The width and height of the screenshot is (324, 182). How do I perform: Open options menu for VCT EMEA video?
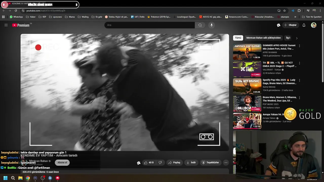click(299, 63)
